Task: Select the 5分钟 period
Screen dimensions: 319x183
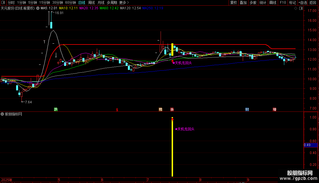Action: [x=32, y=3]
